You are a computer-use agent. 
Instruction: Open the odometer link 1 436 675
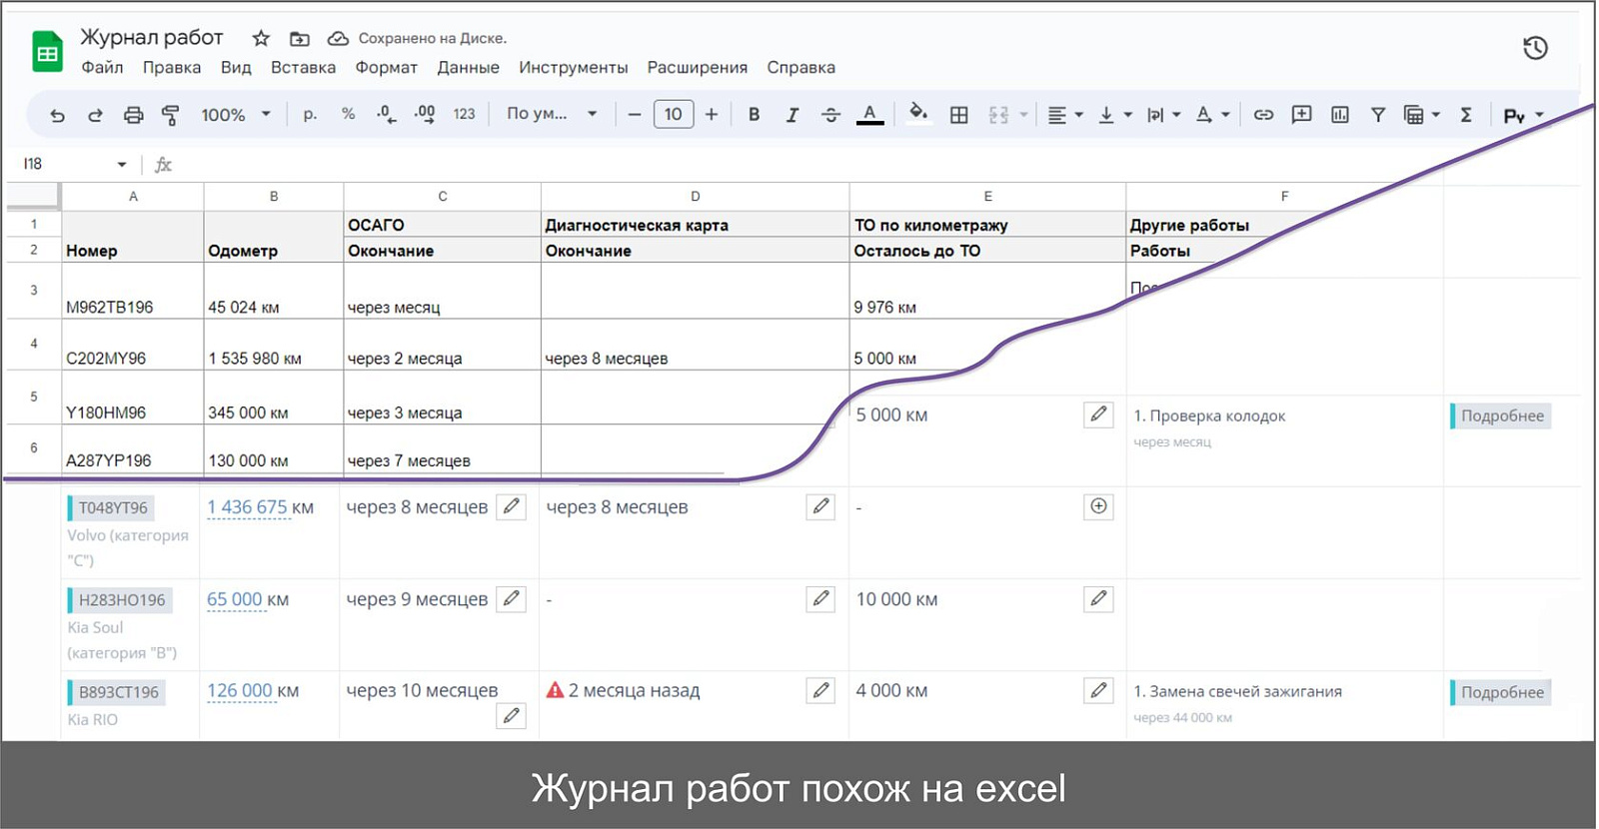pos(247,507)
